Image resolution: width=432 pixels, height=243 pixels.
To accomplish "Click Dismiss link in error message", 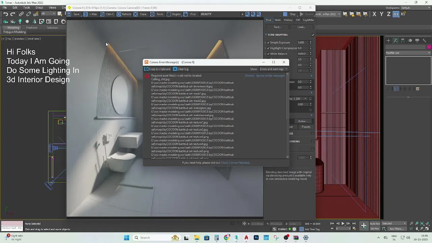I will point(250,76).
